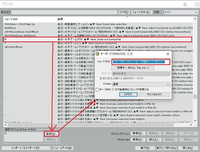The height and width of the screenshot is (152, 200).
Task: Select the View: Decrease selected track heights row
Action: click(98, 119)
